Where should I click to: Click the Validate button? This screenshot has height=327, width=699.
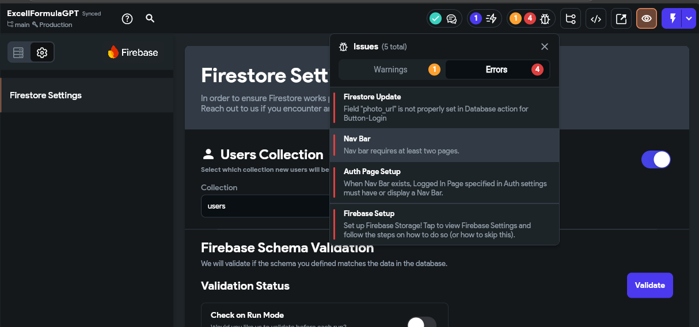pyautogui.click(x=650, y=285)
